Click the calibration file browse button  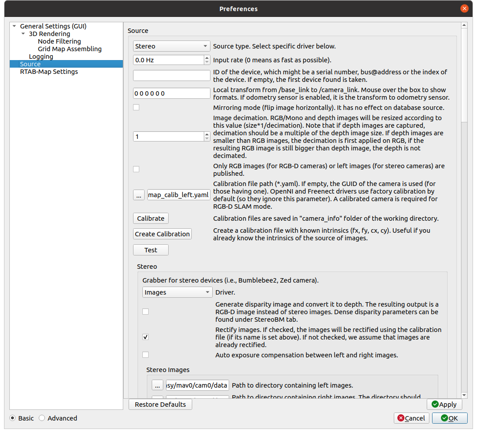click(x=139, y=195)
